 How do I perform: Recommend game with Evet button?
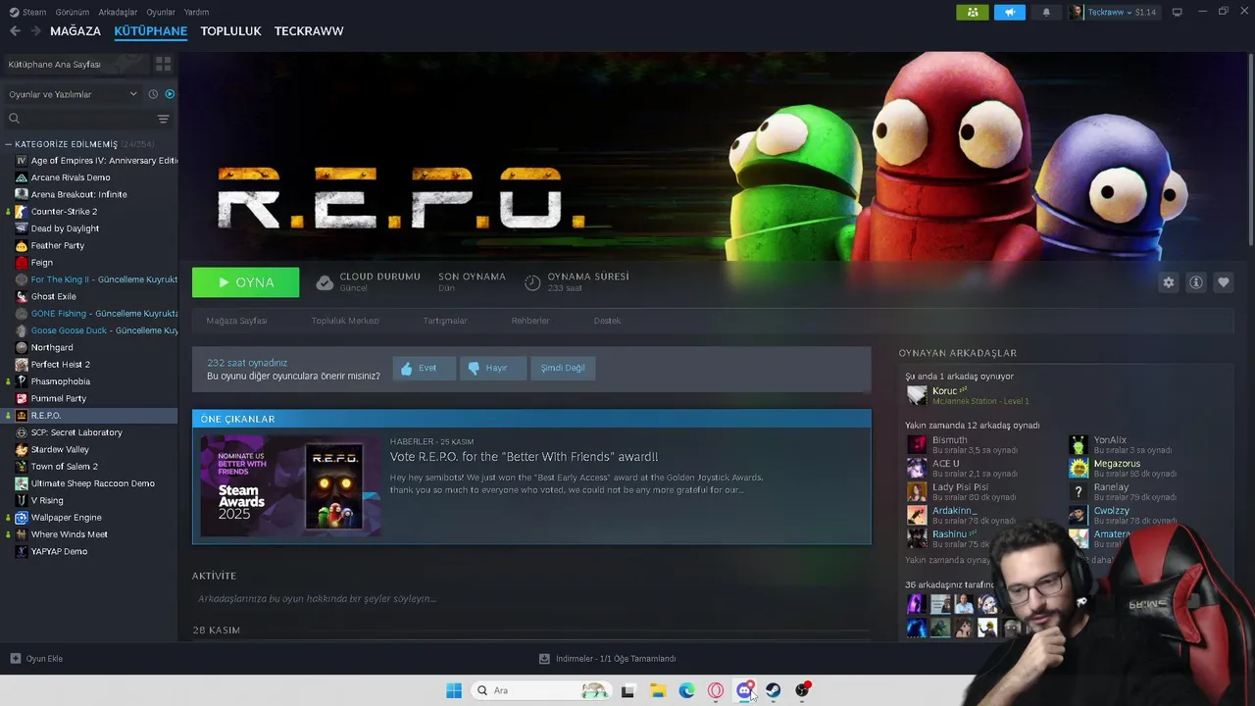(x=425, y=368)
